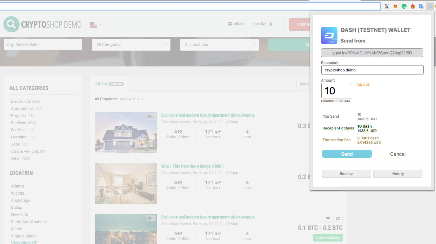The height and width of the screenshot is (244, 436).
Task: Click the Dash logo in the wallet popup
Action: pyautogui.click(x=329, y=35)
